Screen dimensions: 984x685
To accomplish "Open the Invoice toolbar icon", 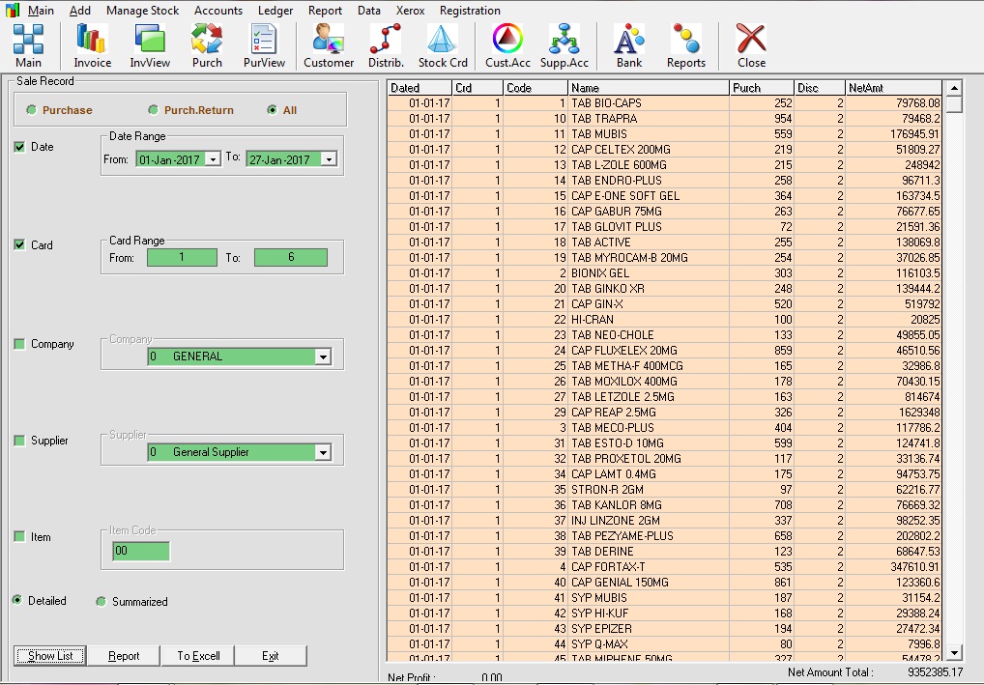I will [x=92, y=45].
